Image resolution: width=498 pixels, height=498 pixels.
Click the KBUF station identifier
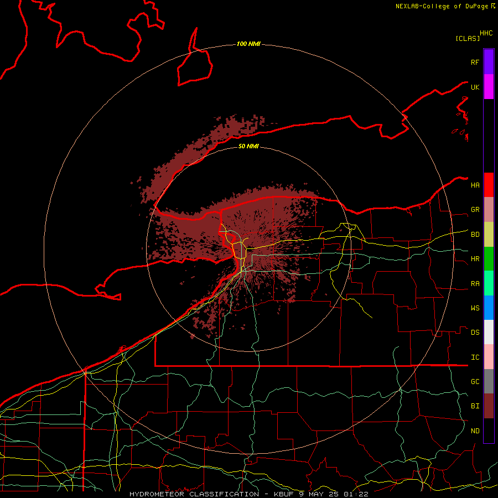coord(284,494)
